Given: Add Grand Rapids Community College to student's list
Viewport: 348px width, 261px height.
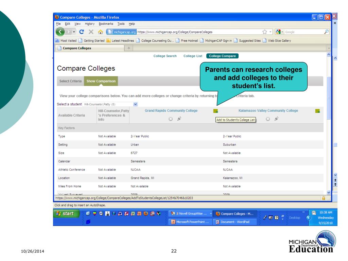Looking at the screenshot, I should (215, 111).
